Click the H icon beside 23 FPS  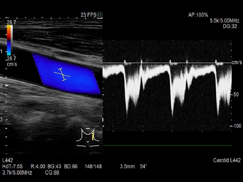(100, 14)
